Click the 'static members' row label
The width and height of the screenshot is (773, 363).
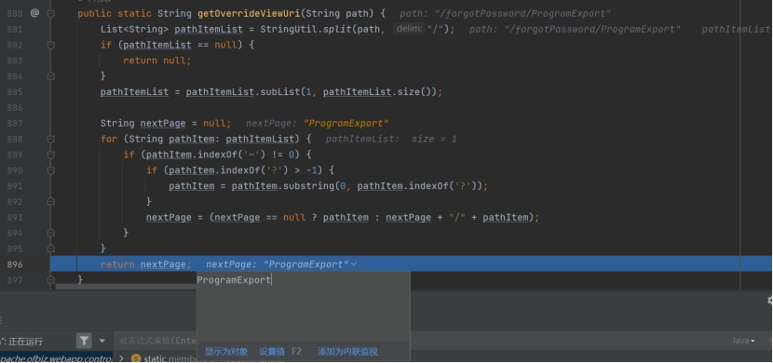click(x=170, y=358)
